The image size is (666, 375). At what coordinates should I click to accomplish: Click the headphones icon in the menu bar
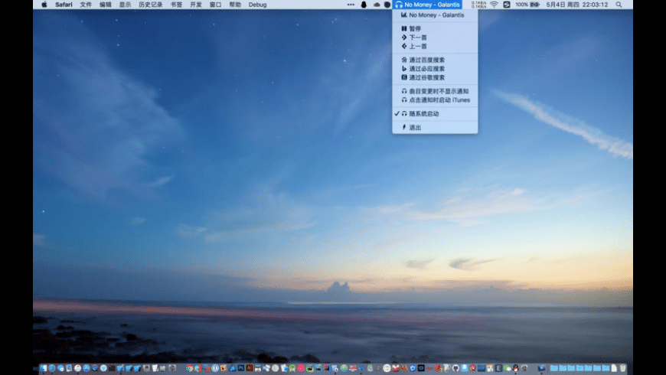coord(399,5)
